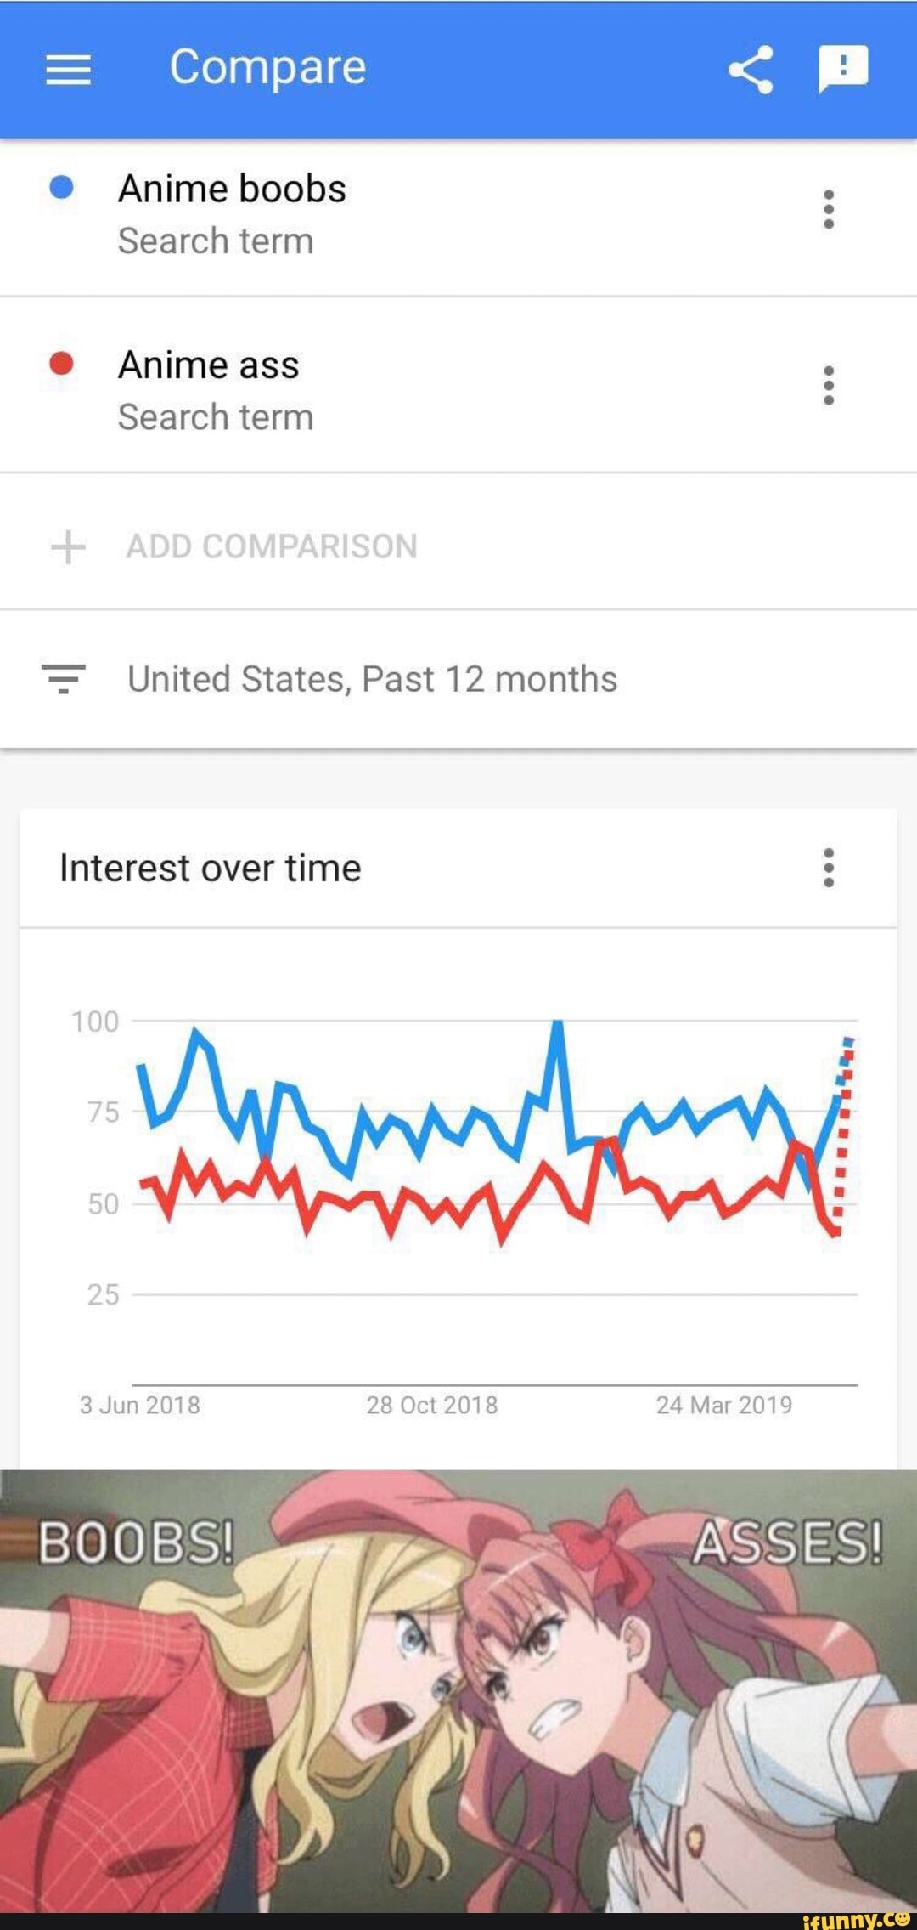917x1930 pixels.
Task: Expand Interest over time card options menu
Action: pos(829,868)
